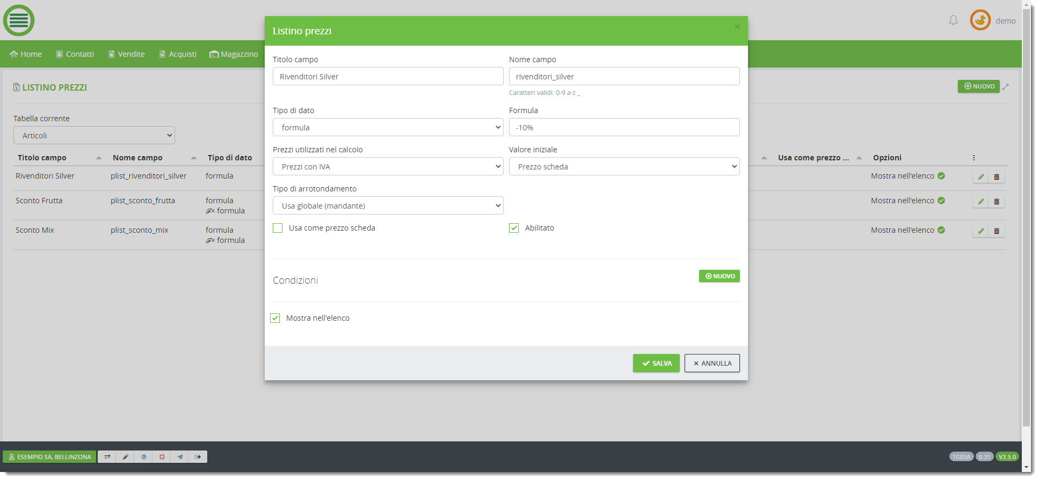The height and width of the screenshot is (480, 1039).
Task: Click Annulla to cancel the dialog
Action: [x=711, y=363]
